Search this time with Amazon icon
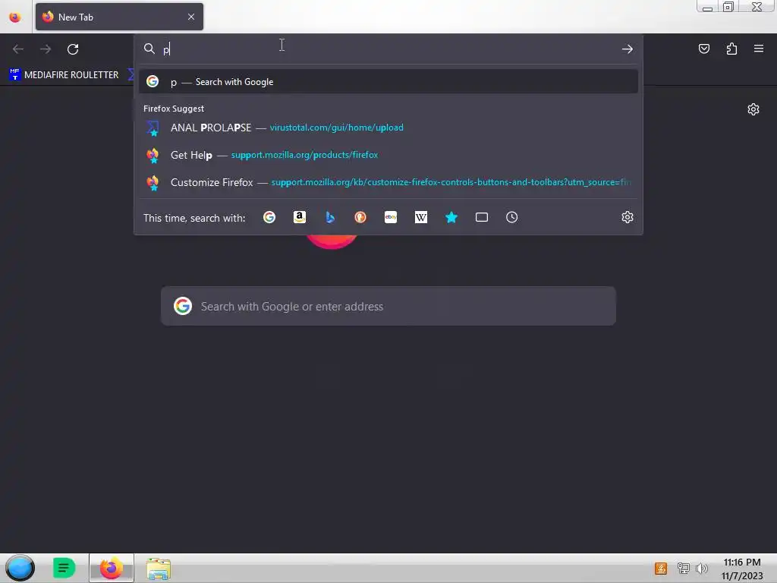Image resolution: width=777 pixels, height=583 pixels. pos(299,217)
